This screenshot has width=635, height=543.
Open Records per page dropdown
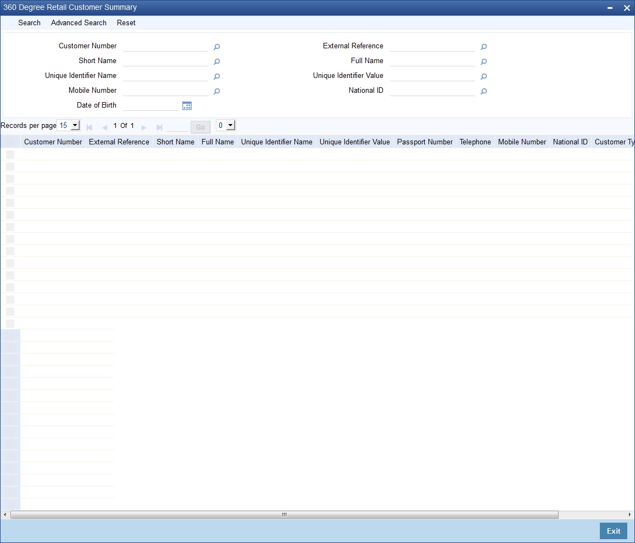click(69, 126)
